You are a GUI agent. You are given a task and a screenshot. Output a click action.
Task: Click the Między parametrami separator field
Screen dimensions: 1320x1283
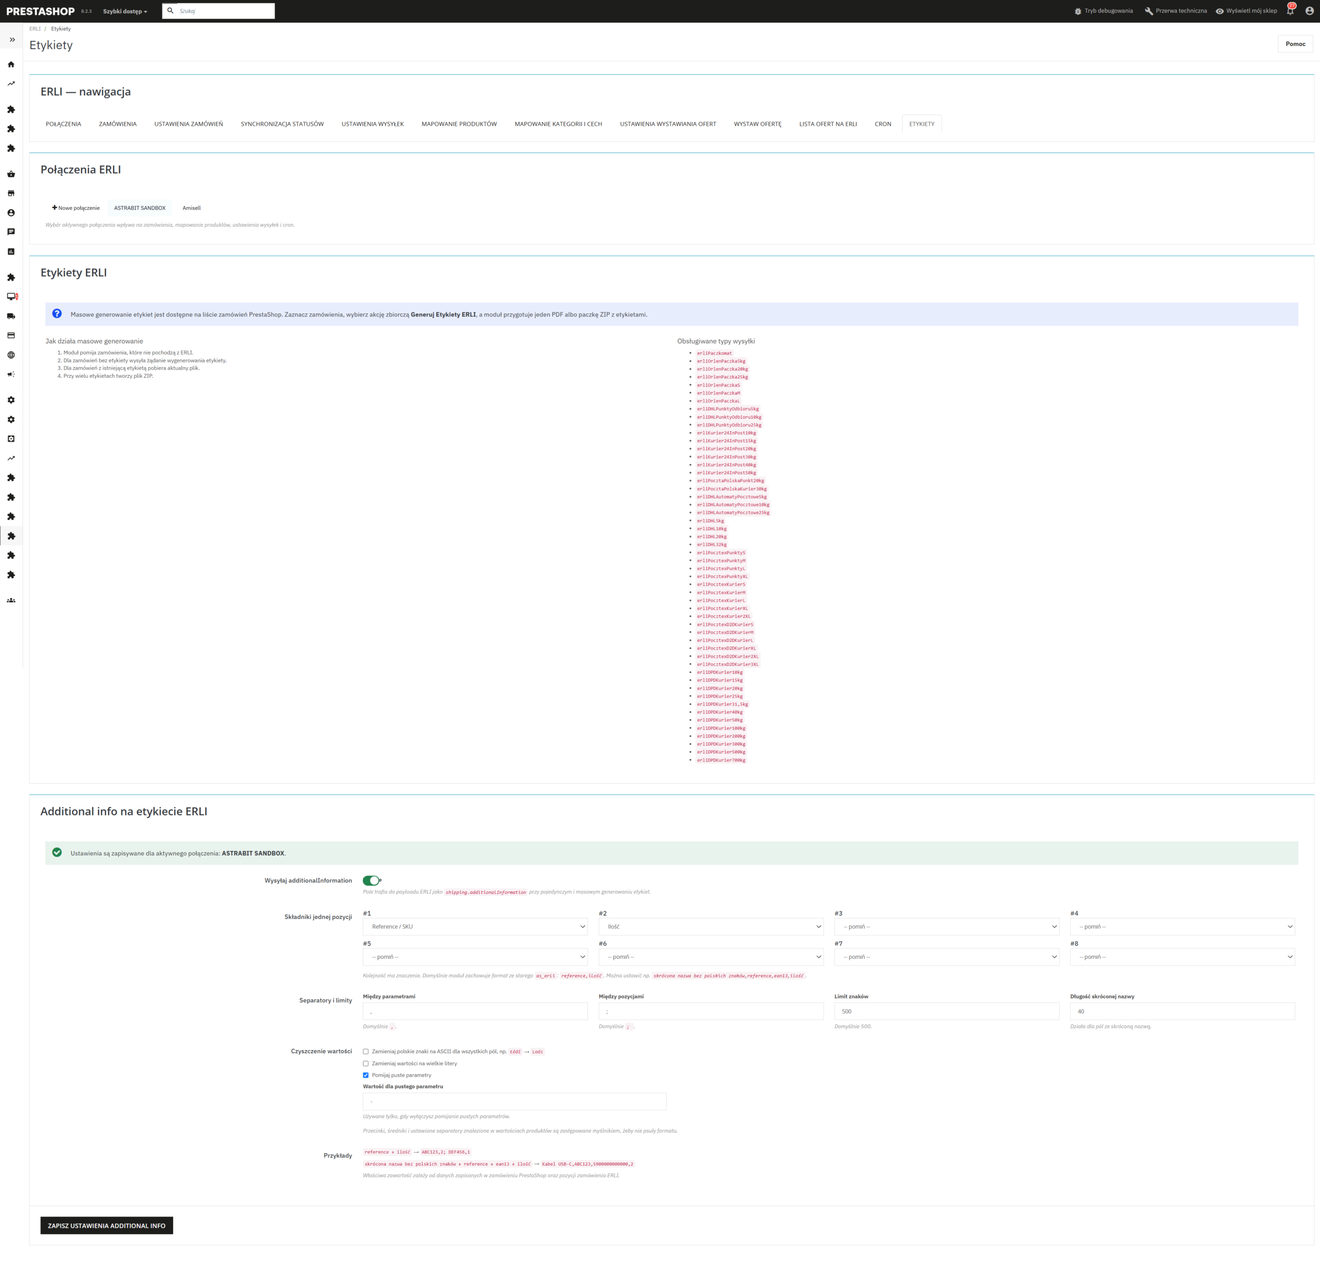pyautogui.click(x=475, y=1011)
